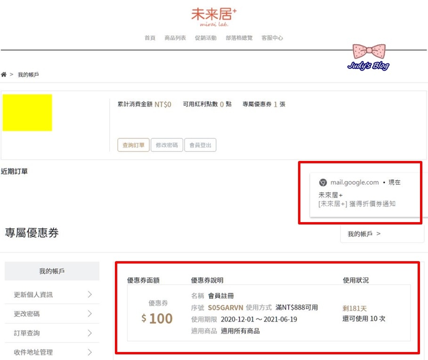The image size is (428, 360).
Task: Click the 剩181天 remaining days text
Action: tap(355, 308)
